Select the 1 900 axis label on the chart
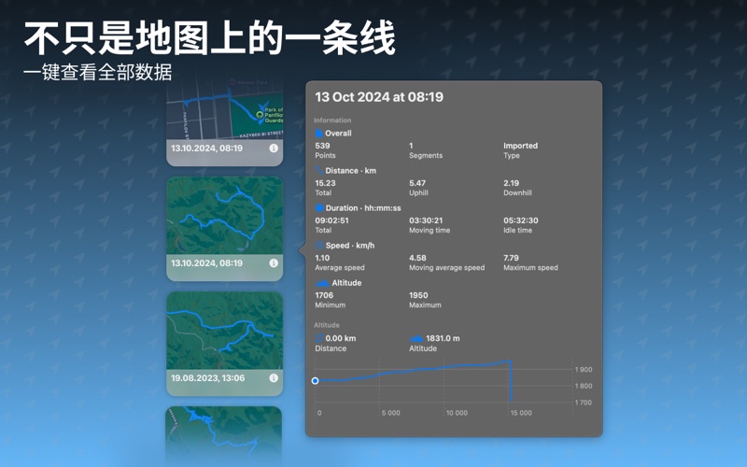The width and height of the screenshot is (747, 467). (584, 370)
